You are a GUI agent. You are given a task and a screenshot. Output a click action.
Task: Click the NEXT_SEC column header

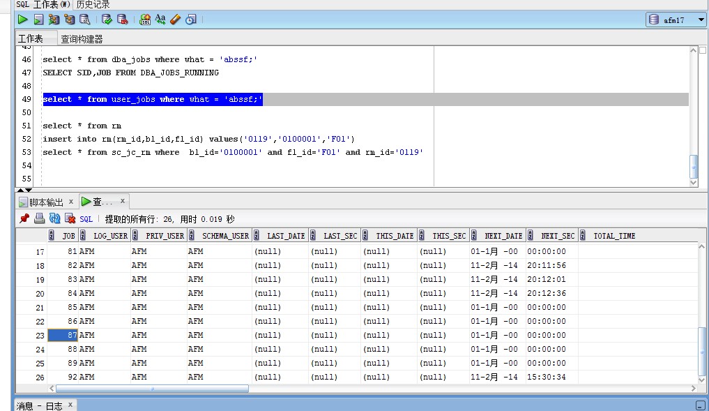[553, 235]
